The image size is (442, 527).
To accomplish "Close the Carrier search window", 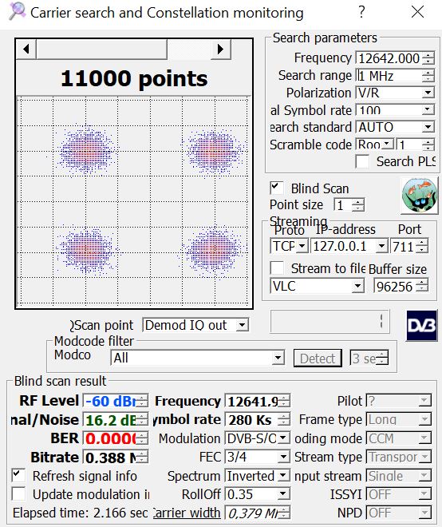I will point(417,12).
